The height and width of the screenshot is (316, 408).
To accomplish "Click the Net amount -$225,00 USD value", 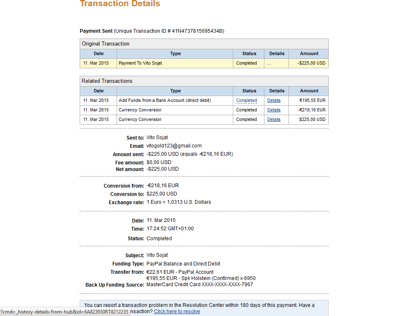I will (x=163, y=169).
